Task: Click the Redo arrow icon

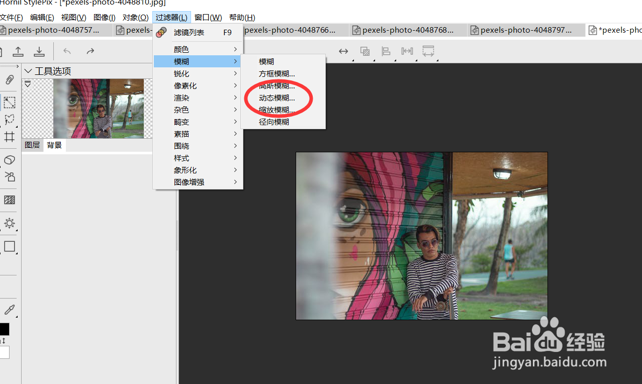Action: point(90,51)
